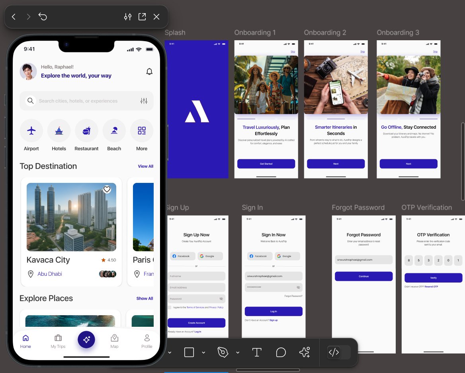465x373 pixels.
Task: Select the Comment tool
Action: tap(281, 352)
